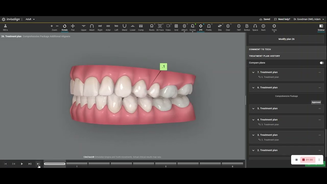Play the treatment animation

point(22,164)
